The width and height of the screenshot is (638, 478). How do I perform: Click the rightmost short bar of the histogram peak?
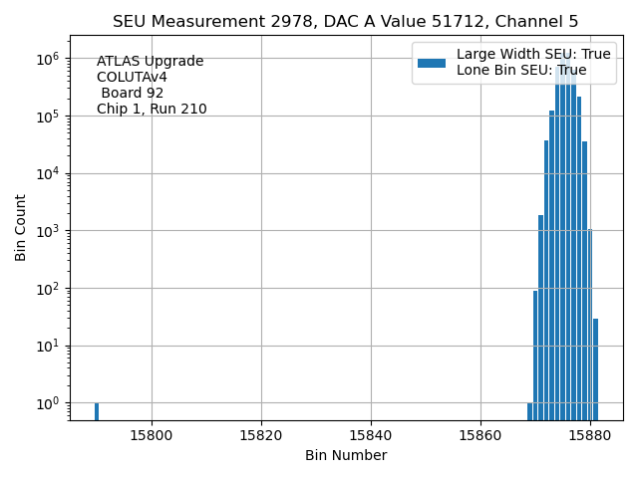point(595,368)
